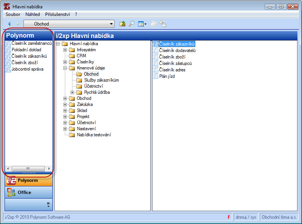Open the Náhled menu
This screenshot has height=224, width=302.
[33, 14]
